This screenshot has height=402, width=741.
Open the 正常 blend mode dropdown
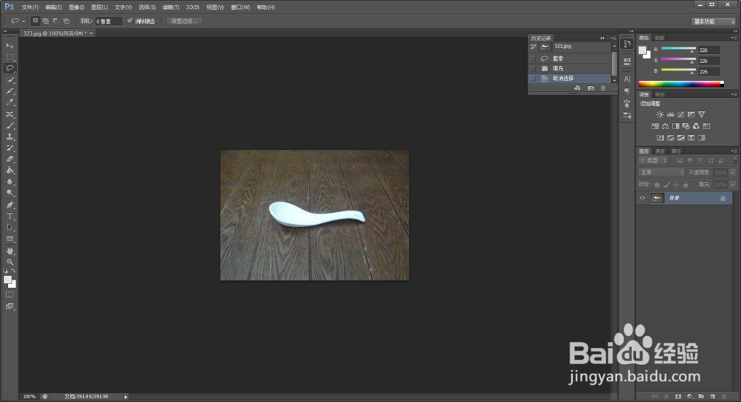[661, 173]
